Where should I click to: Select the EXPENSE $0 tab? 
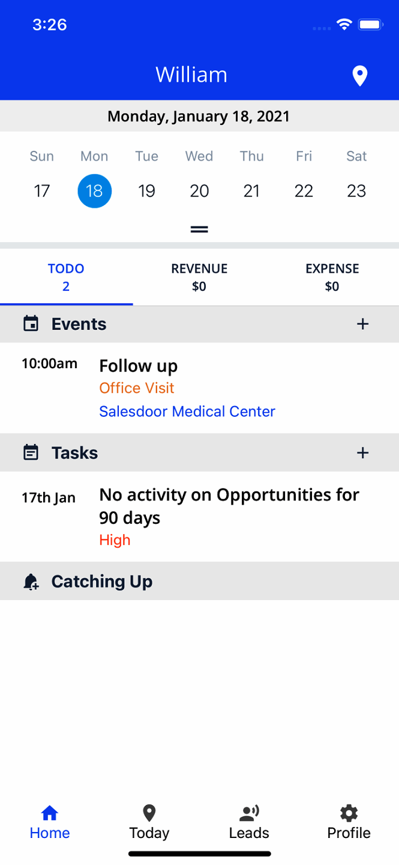pos(332,277)
